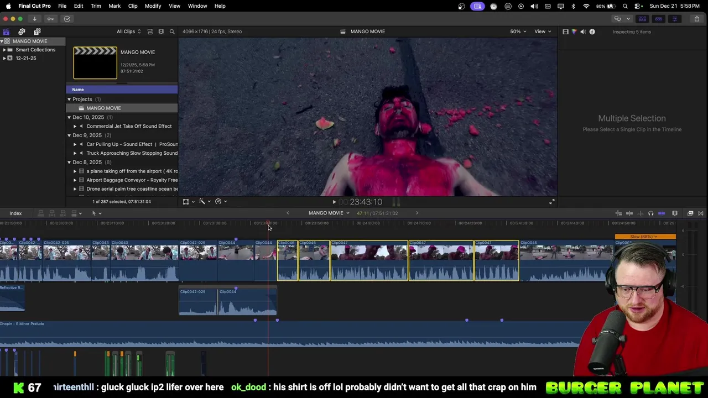The height and width of the screenshot is (398, 708).
Task: Open the share export button
Action: (696, 19)
